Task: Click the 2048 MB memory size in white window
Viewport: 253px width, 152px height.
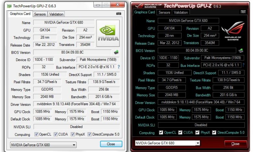Action: point(47,96)
